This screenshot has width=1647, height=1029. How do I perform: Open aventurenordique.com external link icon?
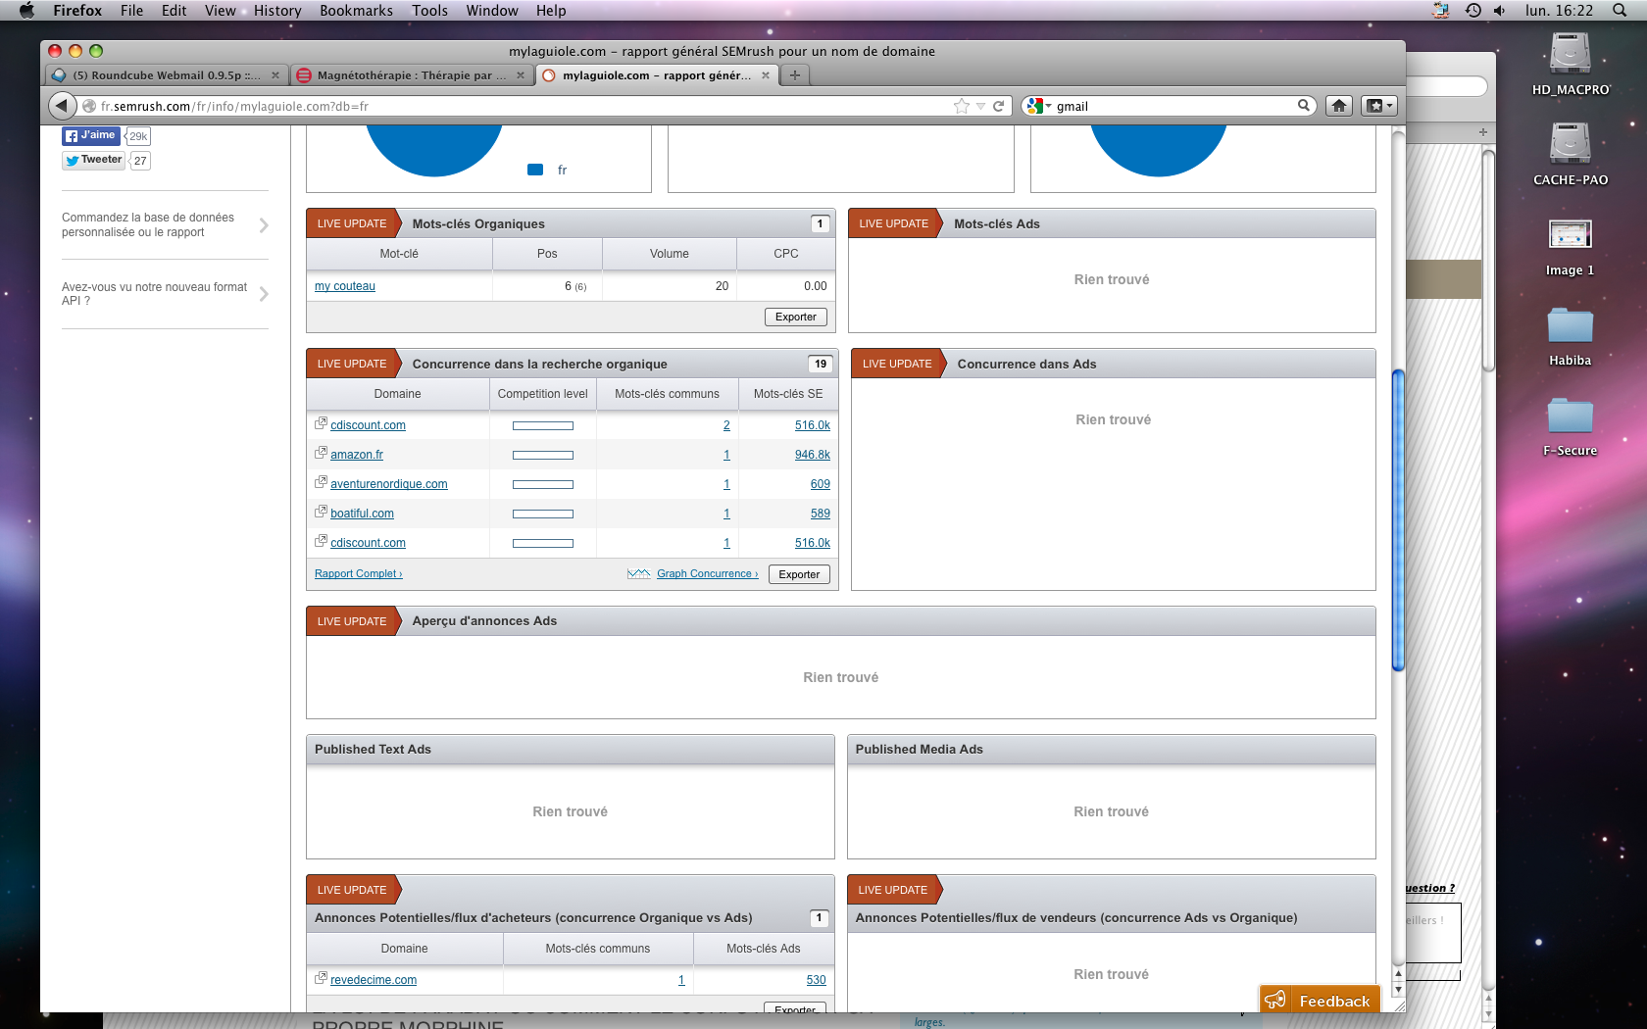point(321,482)
